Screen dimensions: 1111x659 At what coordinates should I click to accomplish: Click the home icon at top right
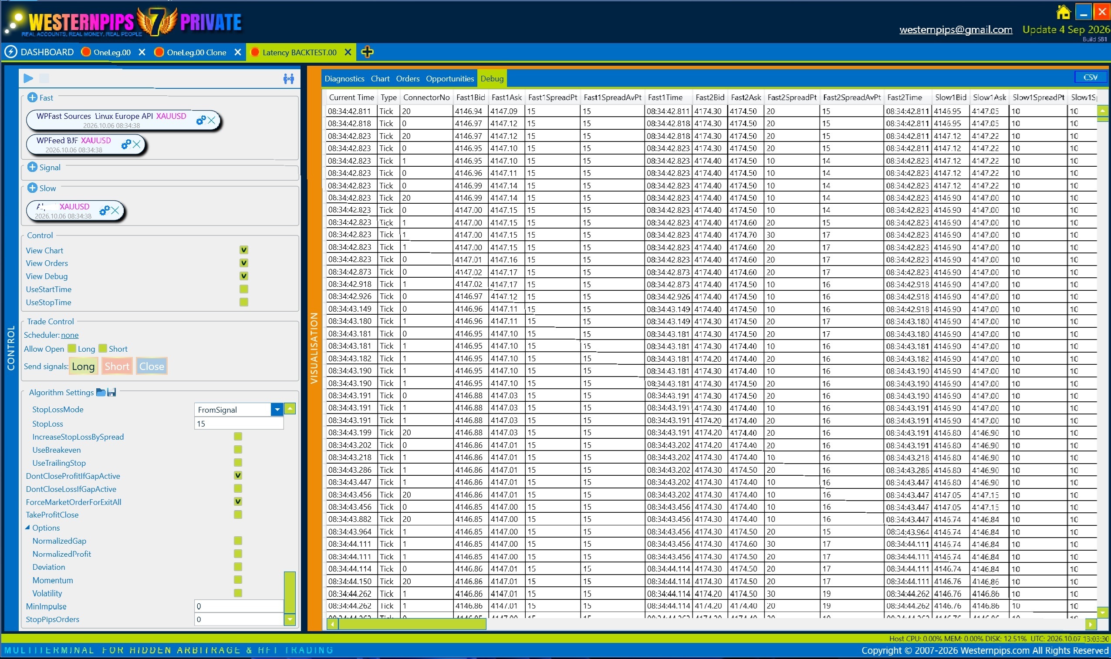(x=1064, y=12)
